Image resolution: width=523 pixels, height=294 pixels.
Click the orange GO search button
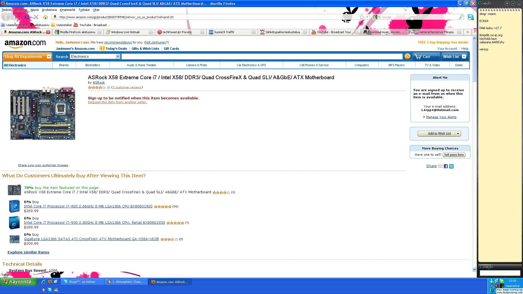(x=407, y=57)
